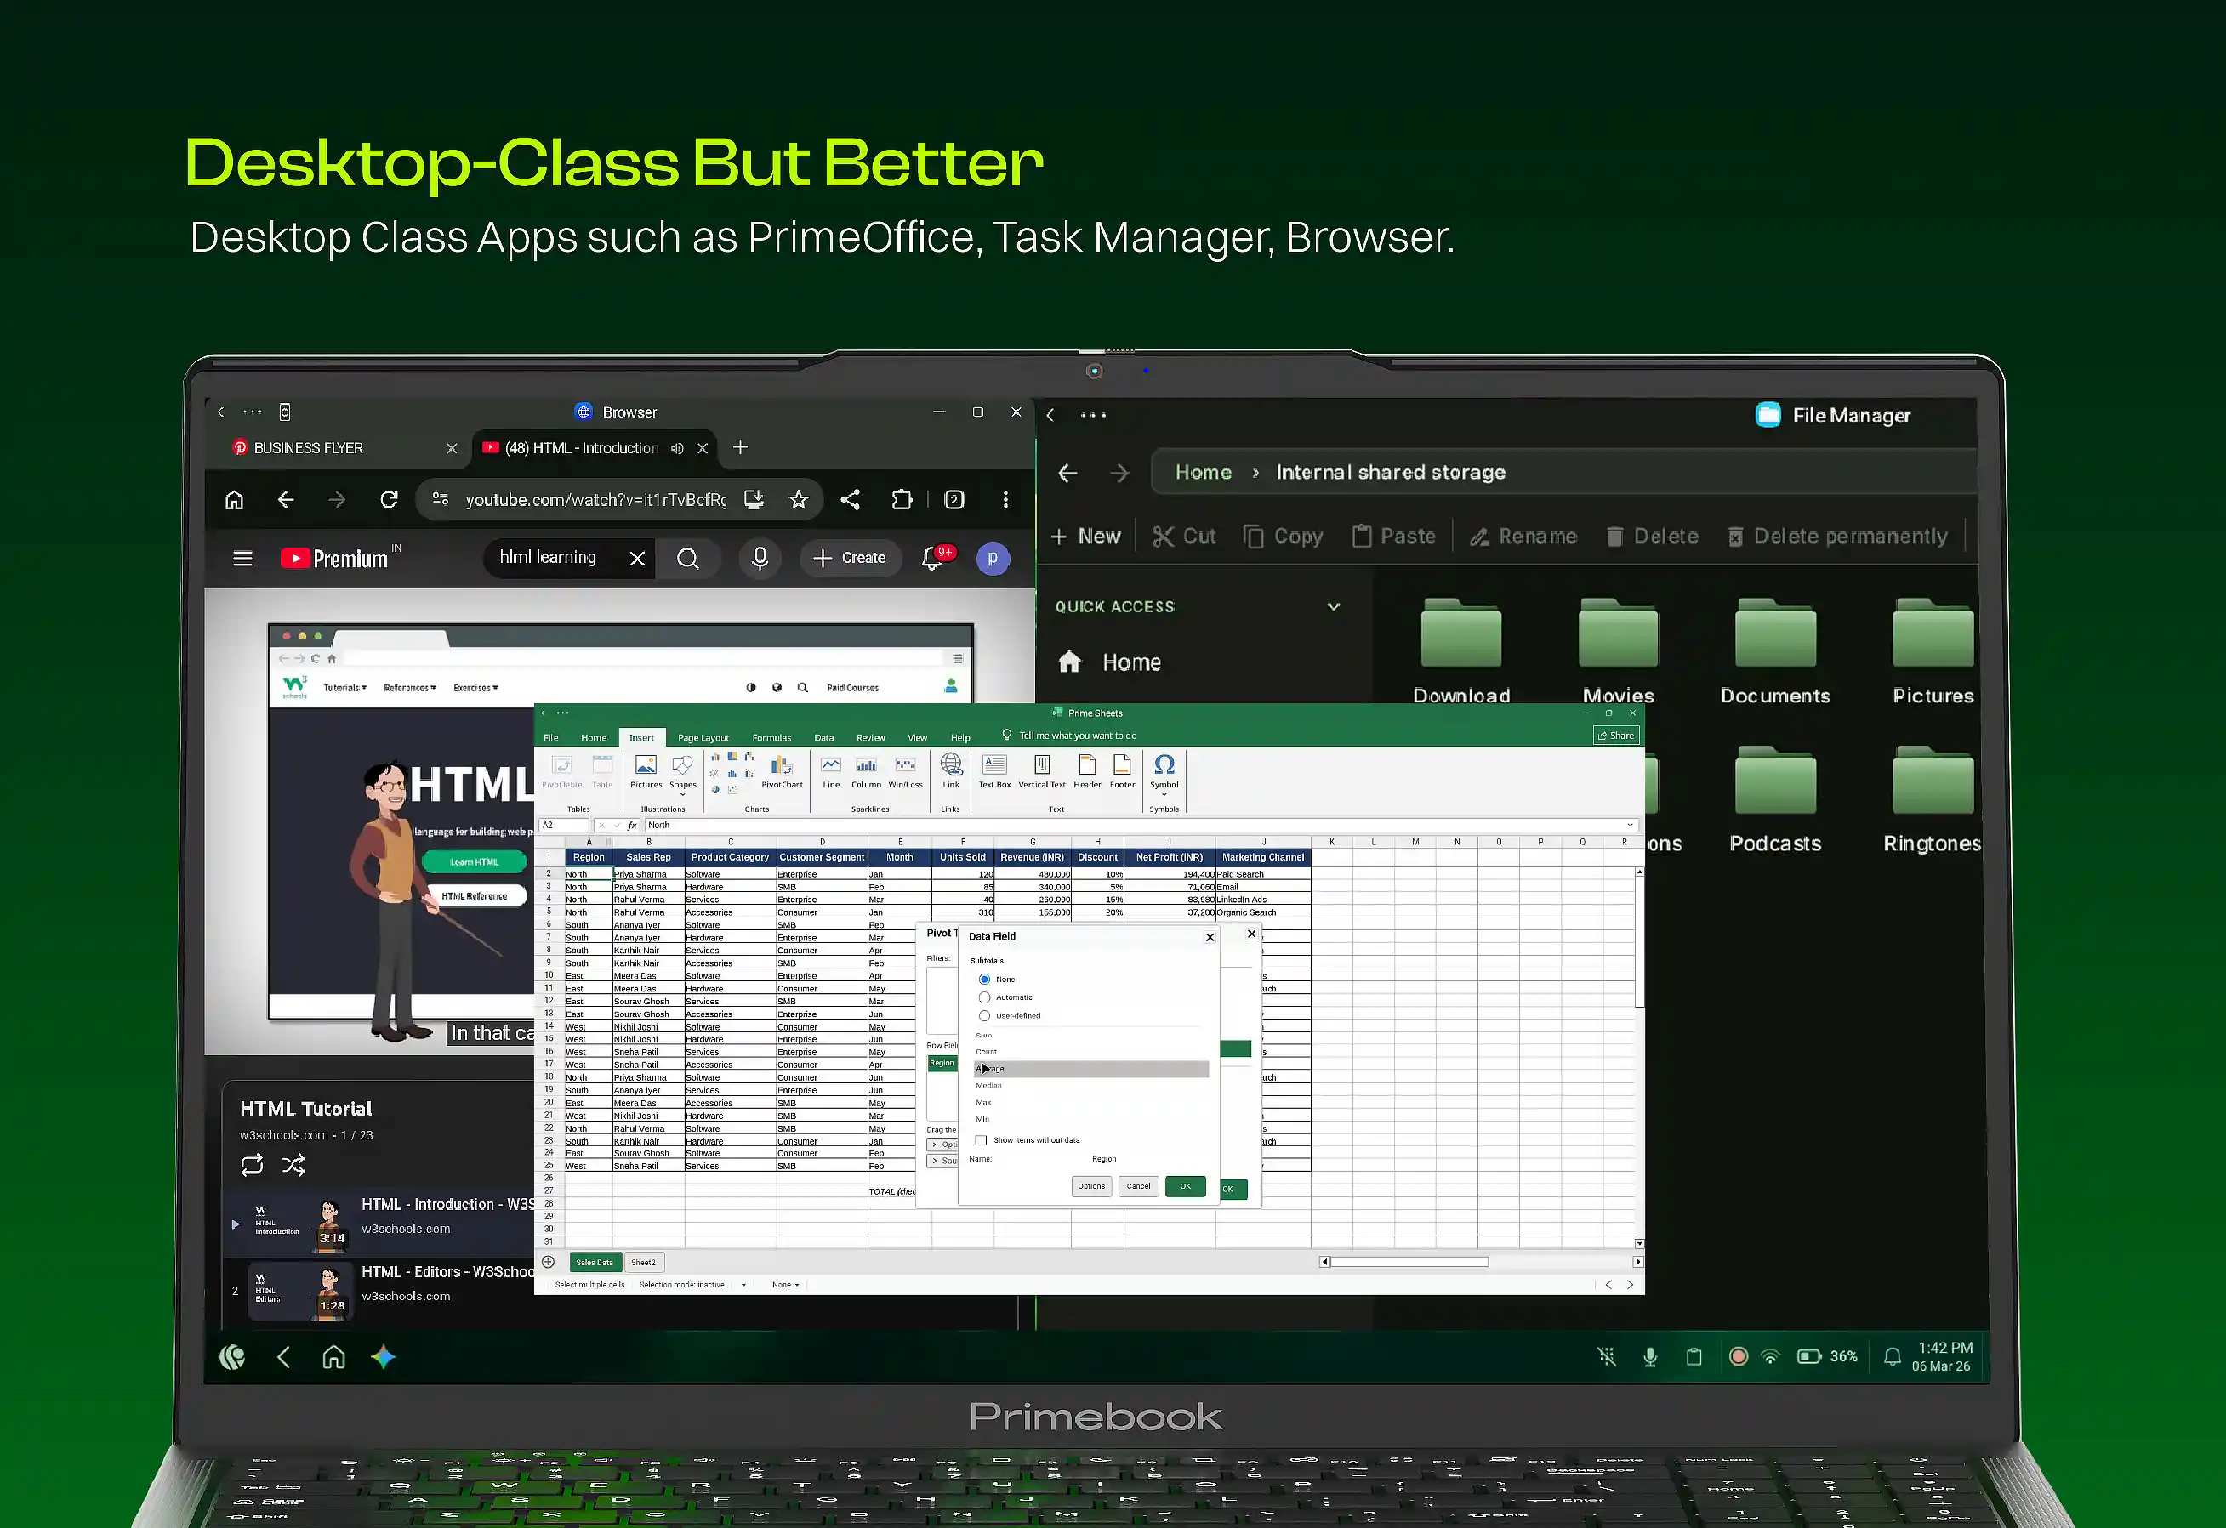The height and width of the screenshot is (1528, 2226).
Task: Open the browser share icon
Action: pos(850,500)
